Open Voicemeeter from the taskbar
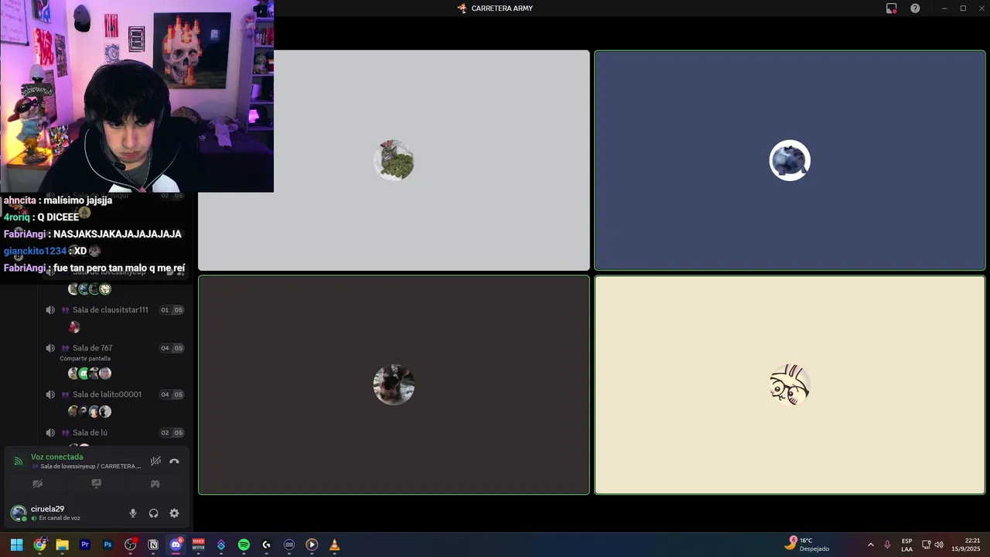The image size is (990, 557). (198, 545)
